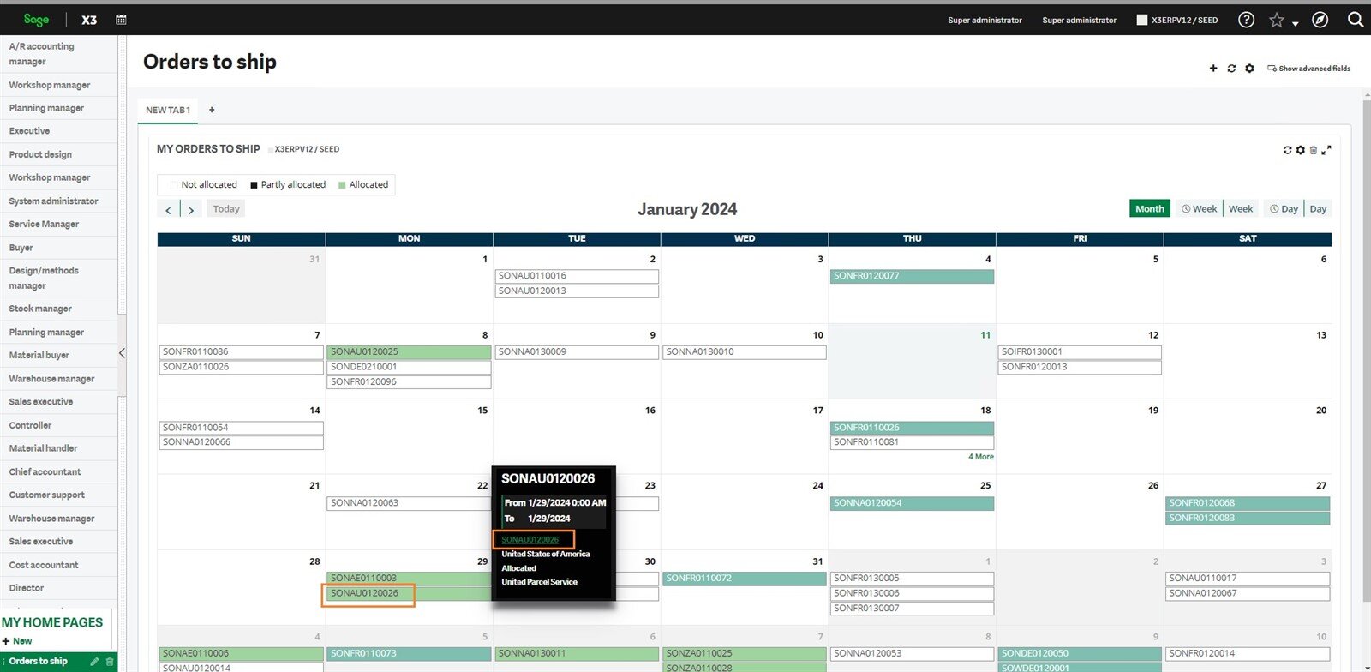This screenshot has height=672, width=1371.
Task: Open page settings gear beside Show advanced fields
Action: [x=1249, y=69]
